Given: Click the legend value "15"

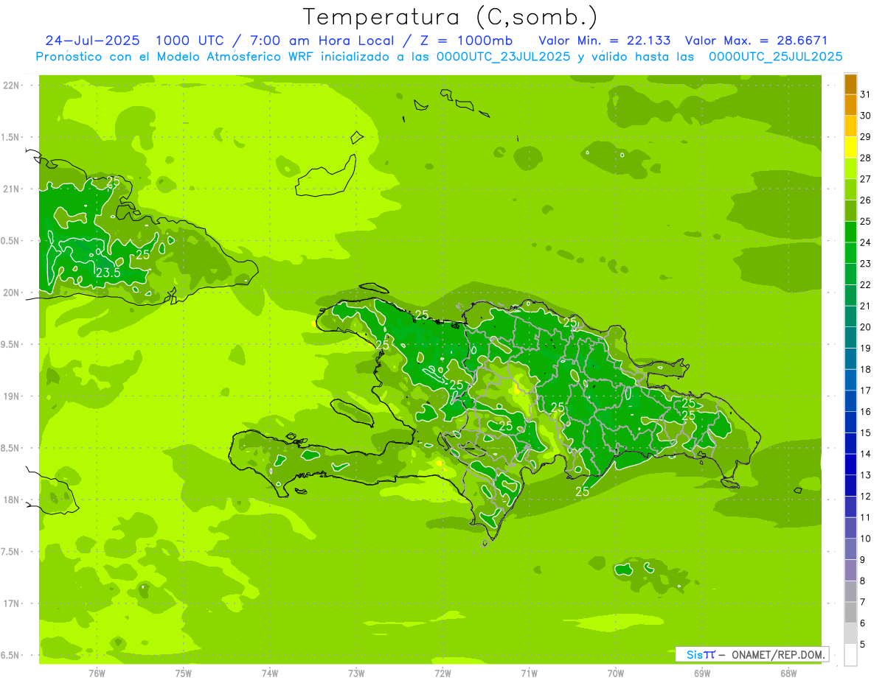Looking at the screenshot, I should pos(866,433).
